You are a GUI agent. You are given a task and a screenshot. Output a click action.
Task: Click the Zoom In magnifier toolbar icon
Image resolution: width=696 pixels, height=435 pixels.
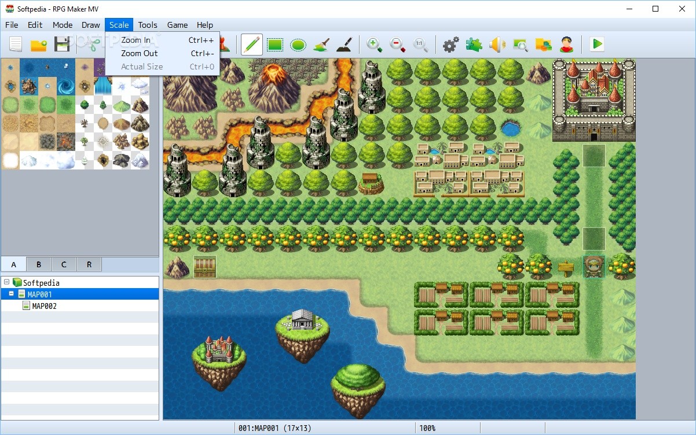coord(375,45)
